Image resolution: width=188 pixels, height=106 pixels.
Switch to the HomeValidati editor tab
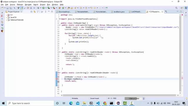click(101, 12)
